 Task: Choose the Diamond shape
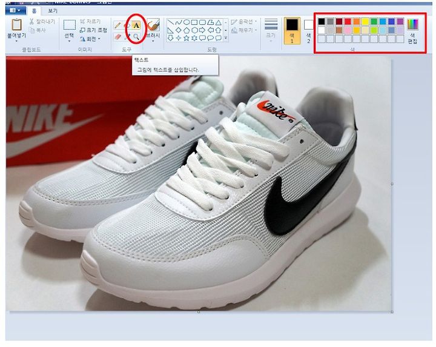[x=179, y=30]
